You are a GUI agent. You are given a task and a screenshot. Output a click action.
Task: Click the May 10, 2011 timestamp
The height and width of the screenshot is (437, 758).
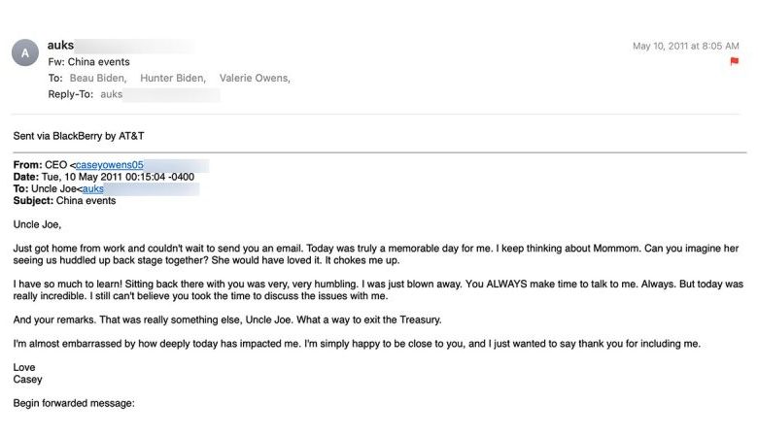(685, 46)
